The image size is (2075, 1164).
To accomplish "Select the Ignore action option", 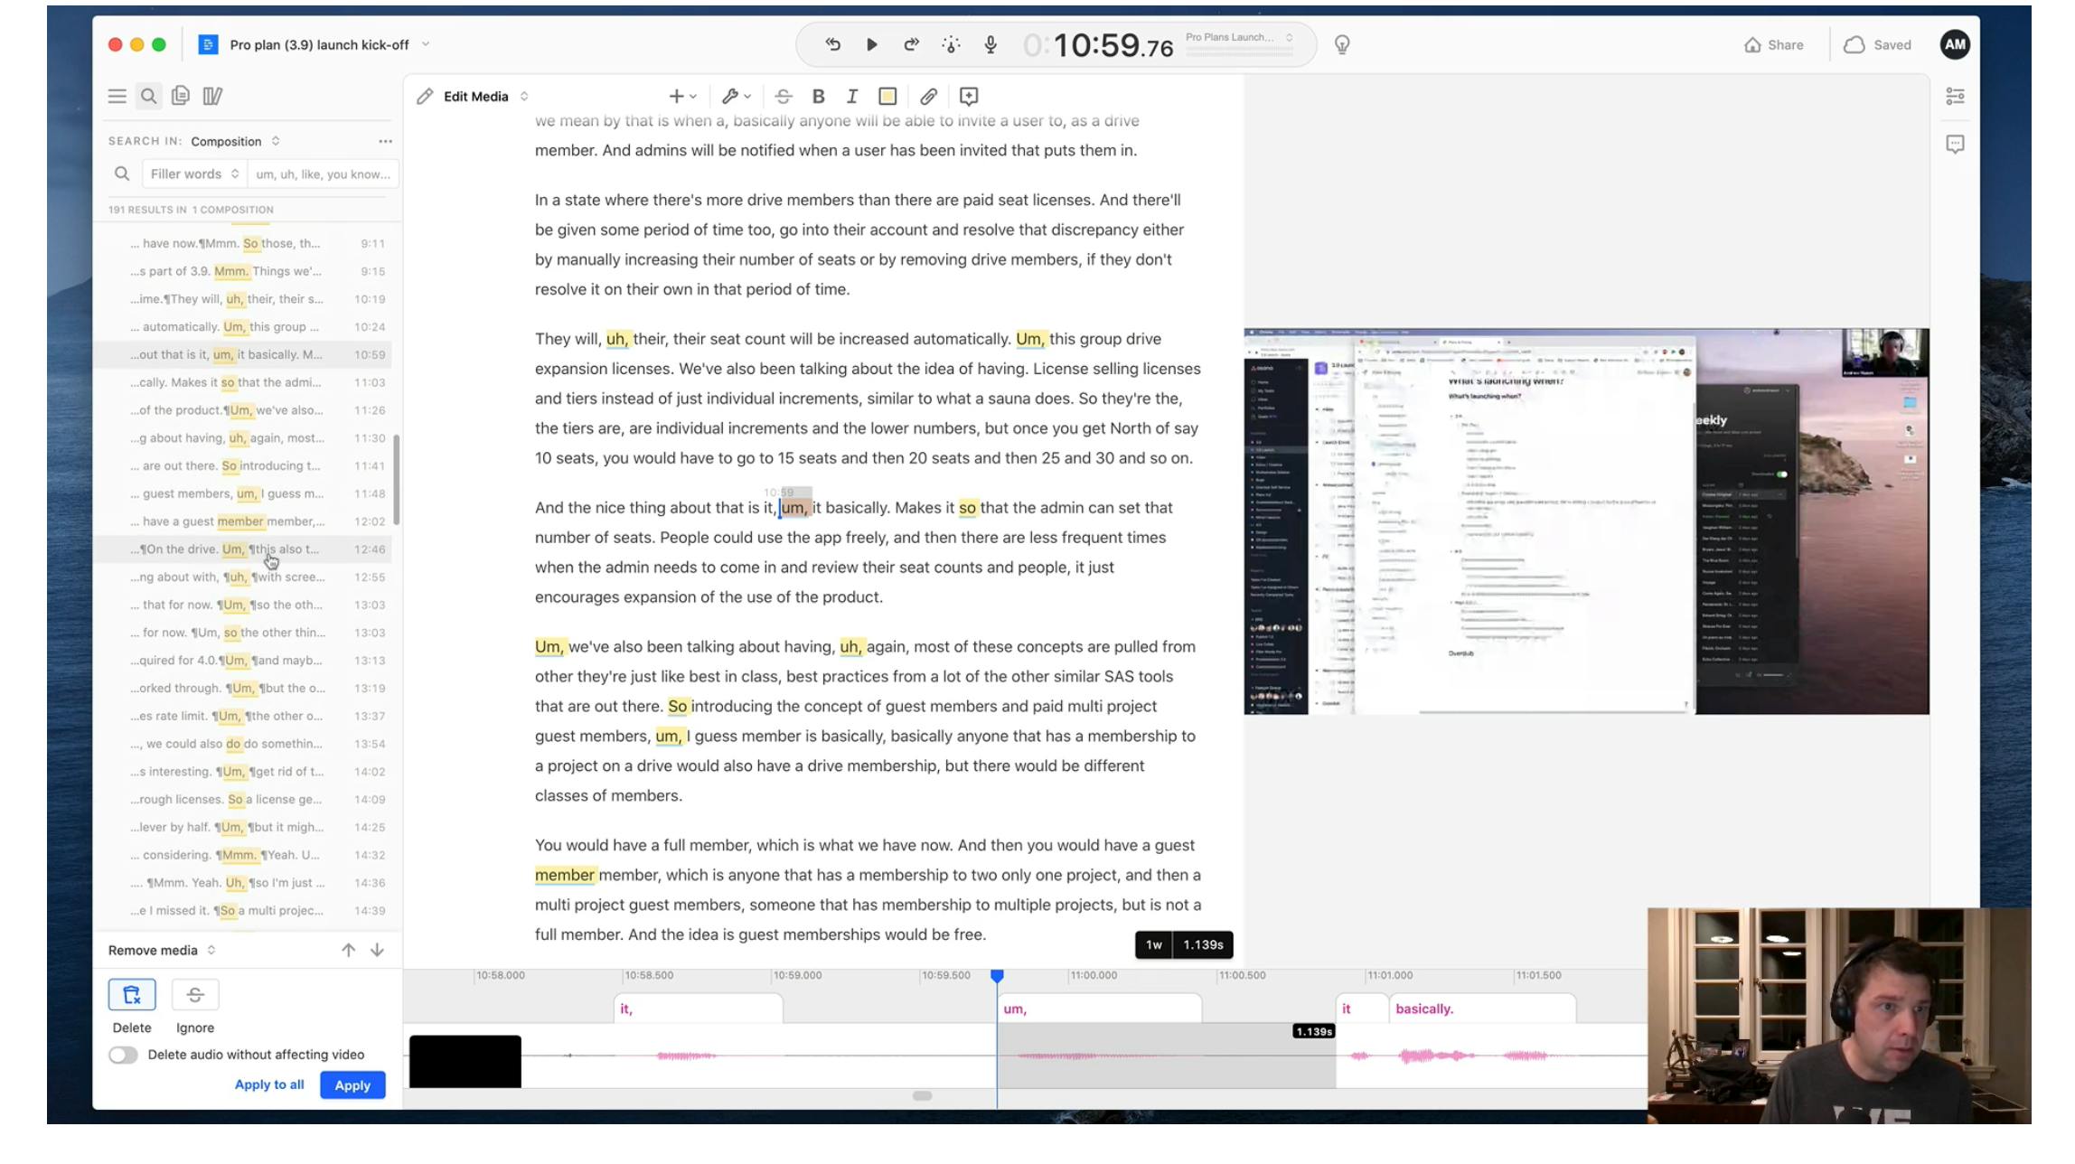I will 195,995.
